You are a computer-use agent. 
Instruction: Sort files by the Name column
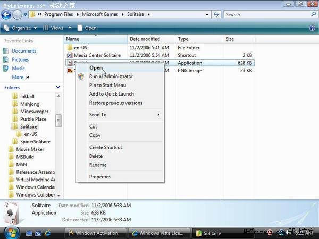coord(96,39)
